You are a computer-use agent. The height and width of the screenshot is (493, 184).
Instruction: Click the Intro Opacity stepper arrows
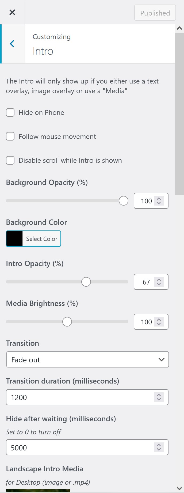(159, 282)
